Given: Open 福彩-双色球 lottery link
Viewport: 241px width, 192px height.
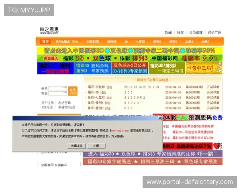Looking at the screenshot, I should 96,87.
